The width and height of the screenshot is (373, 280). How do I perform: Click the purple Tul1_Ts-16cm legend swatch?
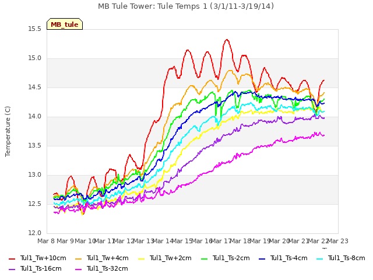(x=12, y=269)
